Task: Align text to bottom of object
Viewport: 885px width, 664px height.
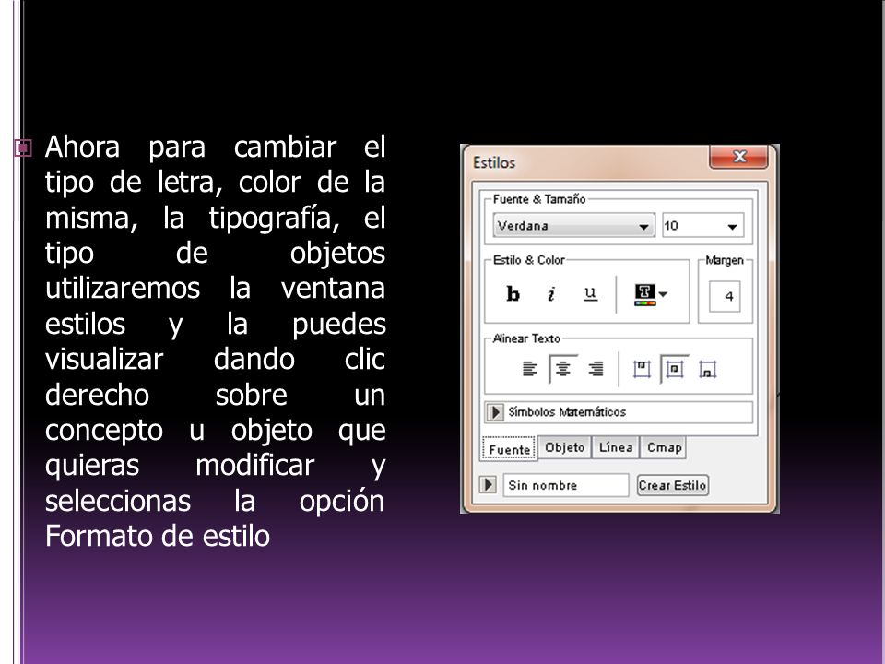Action: [x=707, y=369]
